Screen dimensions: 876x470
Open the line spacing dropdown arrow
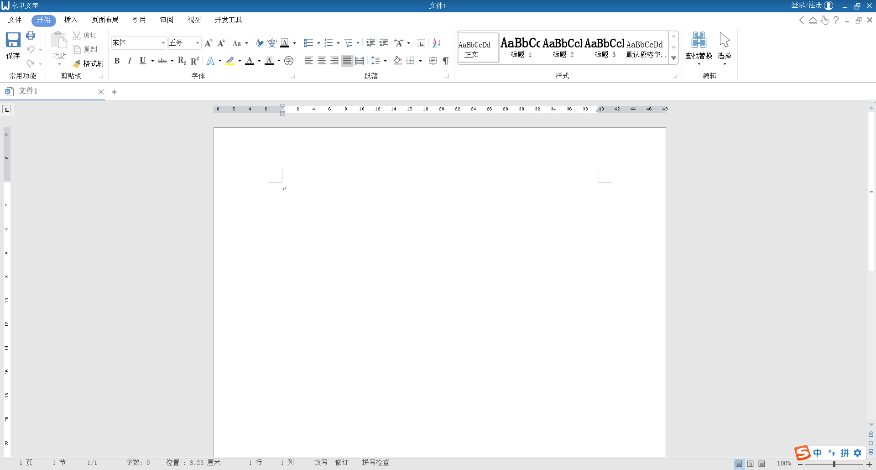385,60
